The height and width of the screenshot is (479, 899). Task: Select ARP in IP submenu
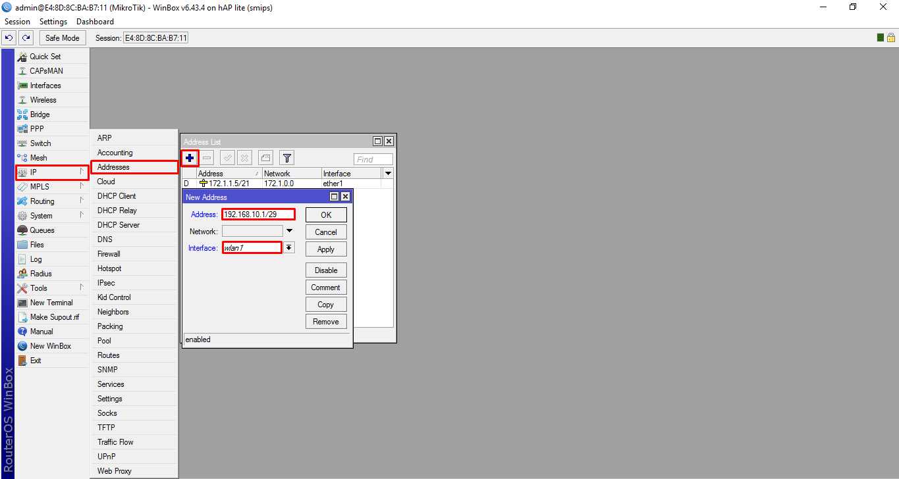[134, 138]
